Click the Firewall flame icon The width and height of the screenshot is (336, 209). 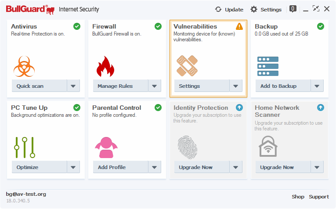click(105, 66)
